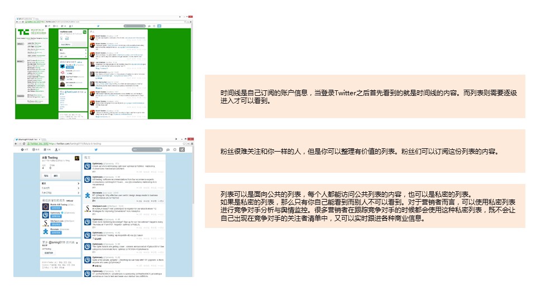Click Mobile A/B Testing member avatar

[45, 207]
